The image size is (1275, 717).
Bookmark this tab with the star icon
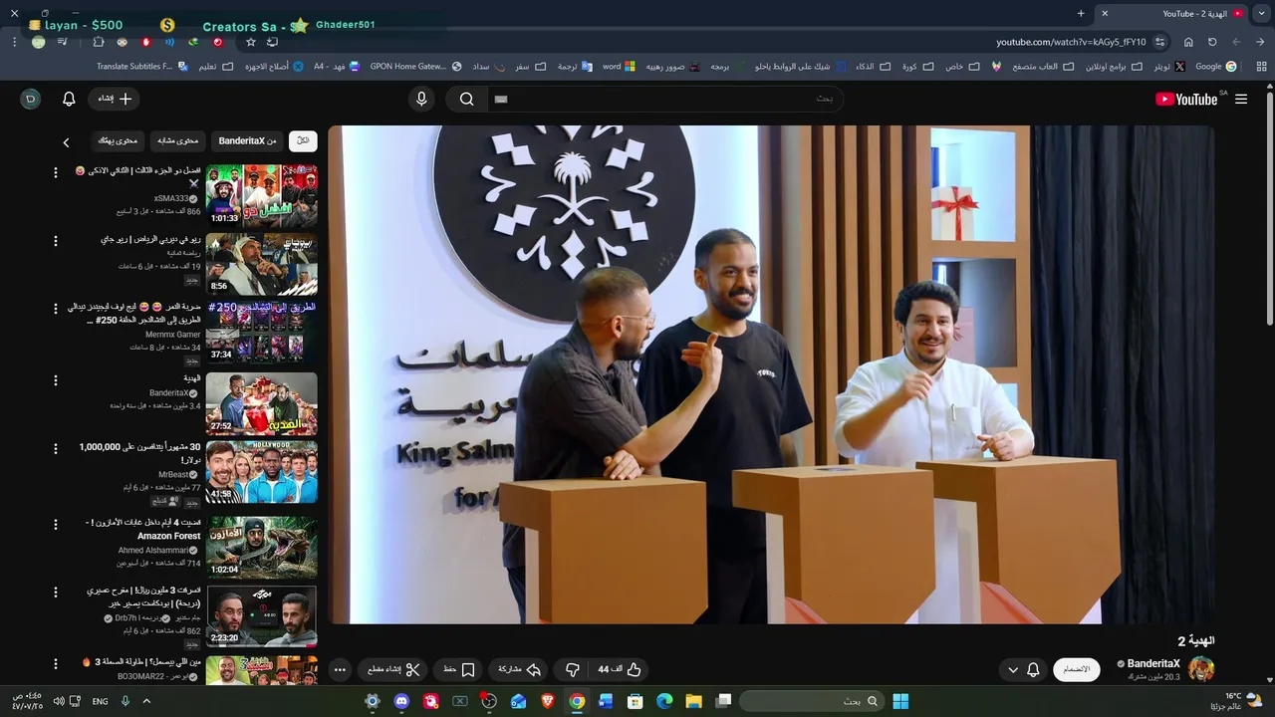pyautogui.click(x=251, y=42)
